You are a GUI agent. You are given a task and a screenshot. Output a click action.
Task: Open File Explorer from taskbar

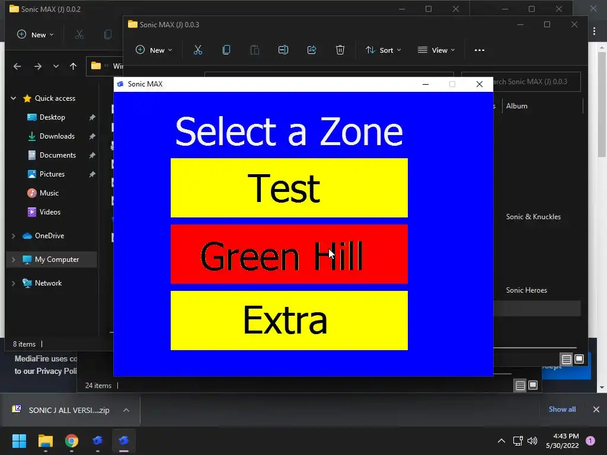[45, 440]
